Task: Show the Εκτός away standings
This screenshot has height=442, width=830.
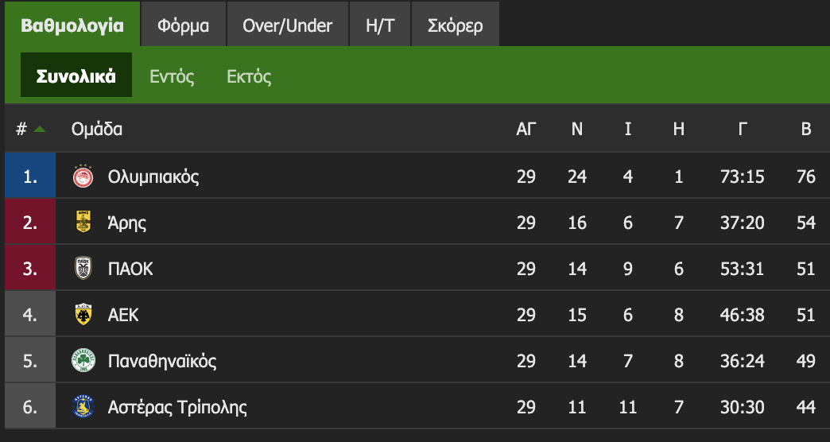Action: coord(249,76)
